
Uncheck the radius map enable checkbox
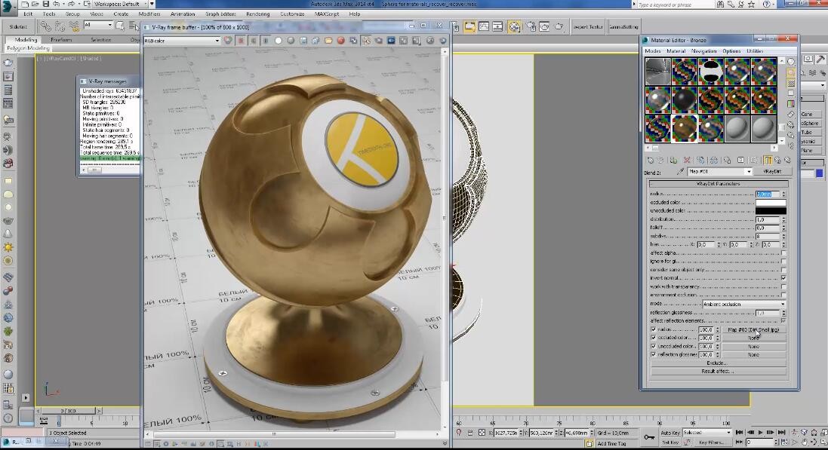pyautogui.click(x=654, y=329)
